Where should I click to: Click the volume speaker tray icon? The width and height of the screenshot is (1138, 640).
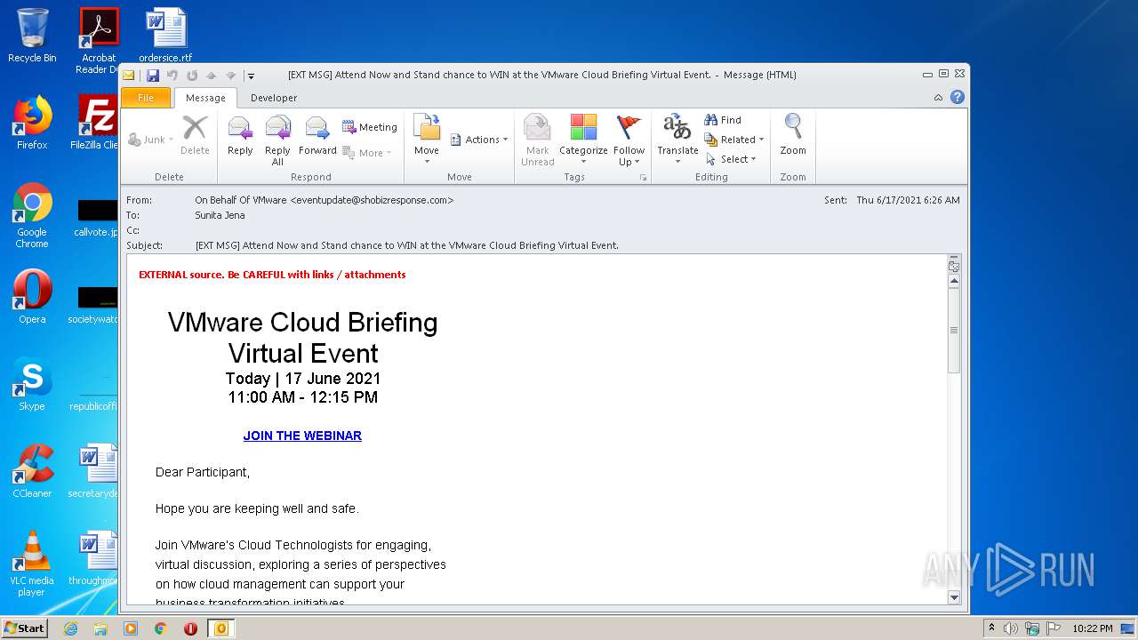(x=1011, y=628)
